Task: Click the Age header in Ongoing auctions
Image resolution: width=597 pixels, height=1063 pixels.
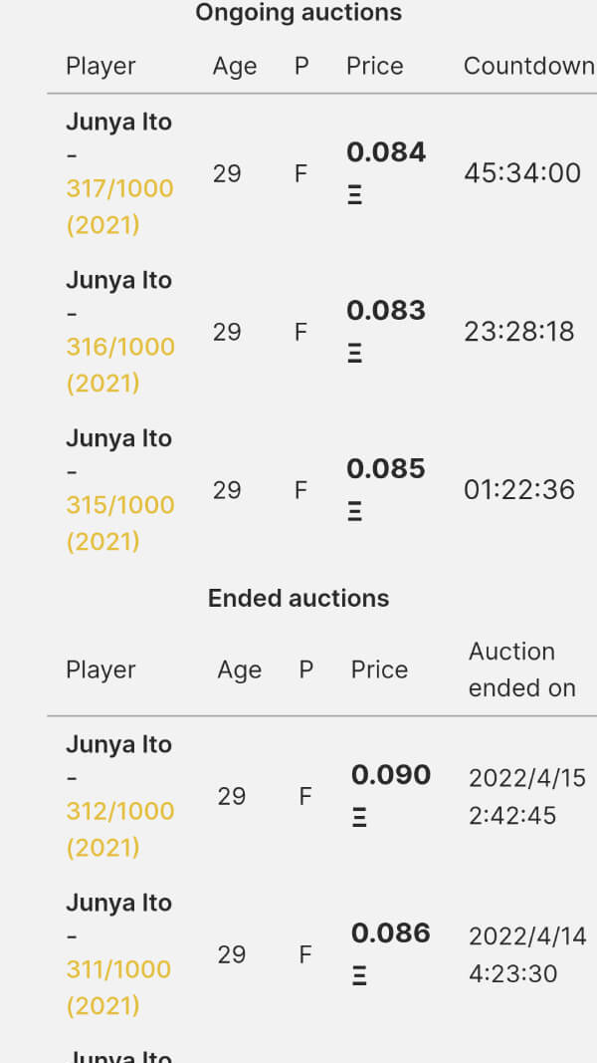Action: pyautogui.click(x=235, y=67)
